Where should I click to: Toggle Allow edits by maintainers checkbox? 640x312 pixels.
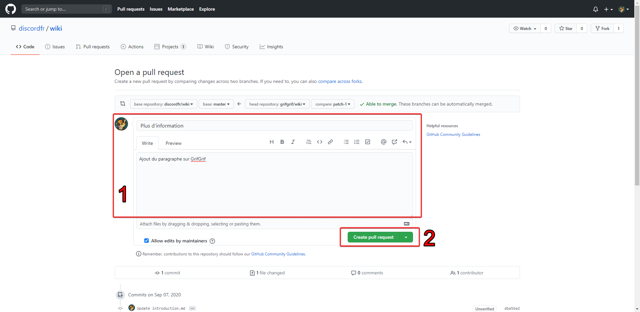[x=146, y=240]
